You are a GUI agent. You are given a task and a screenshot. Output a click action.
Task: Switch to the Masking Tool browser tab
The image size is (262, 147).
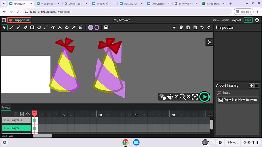(x=131, y=3)
